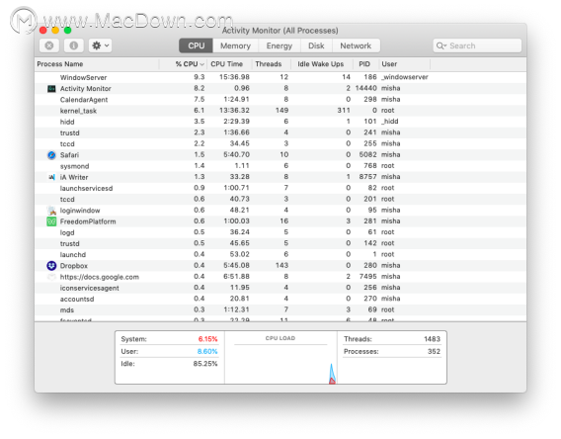Open search filter magnifier dropdown

(441, 45)
